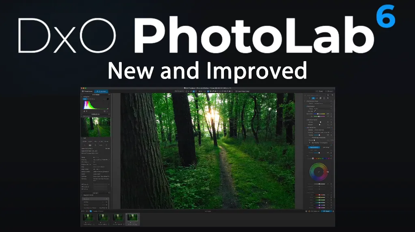Select the white channel dot above color wheel

click(x=313, y=158)
